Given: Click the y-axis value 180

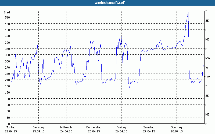Looking at the screenshot, I should tap(8, 86).
